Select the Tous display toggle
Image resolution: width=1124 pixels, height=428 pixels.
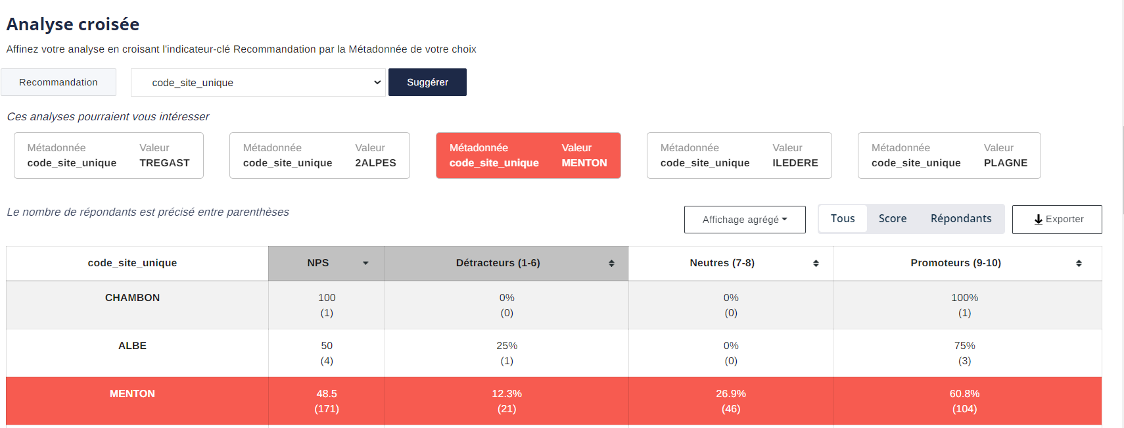(x=843, y=219)
